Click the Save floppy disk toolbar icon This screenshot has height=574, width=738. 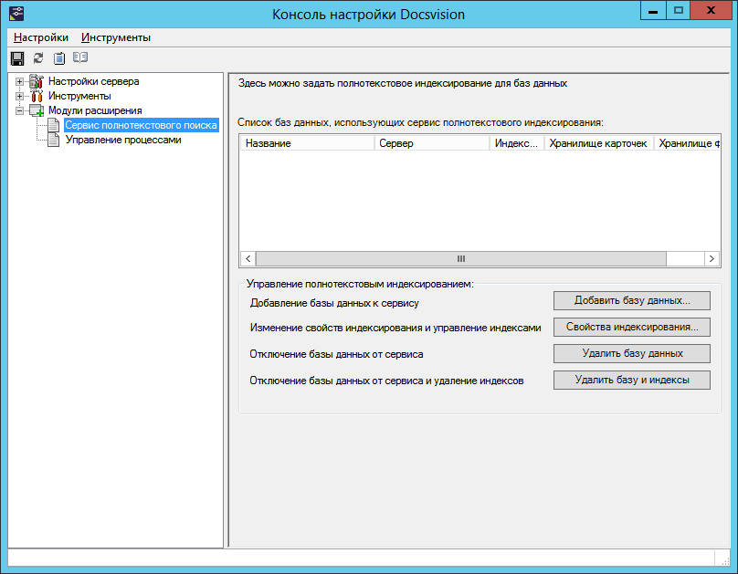click(x=16, y=57)
